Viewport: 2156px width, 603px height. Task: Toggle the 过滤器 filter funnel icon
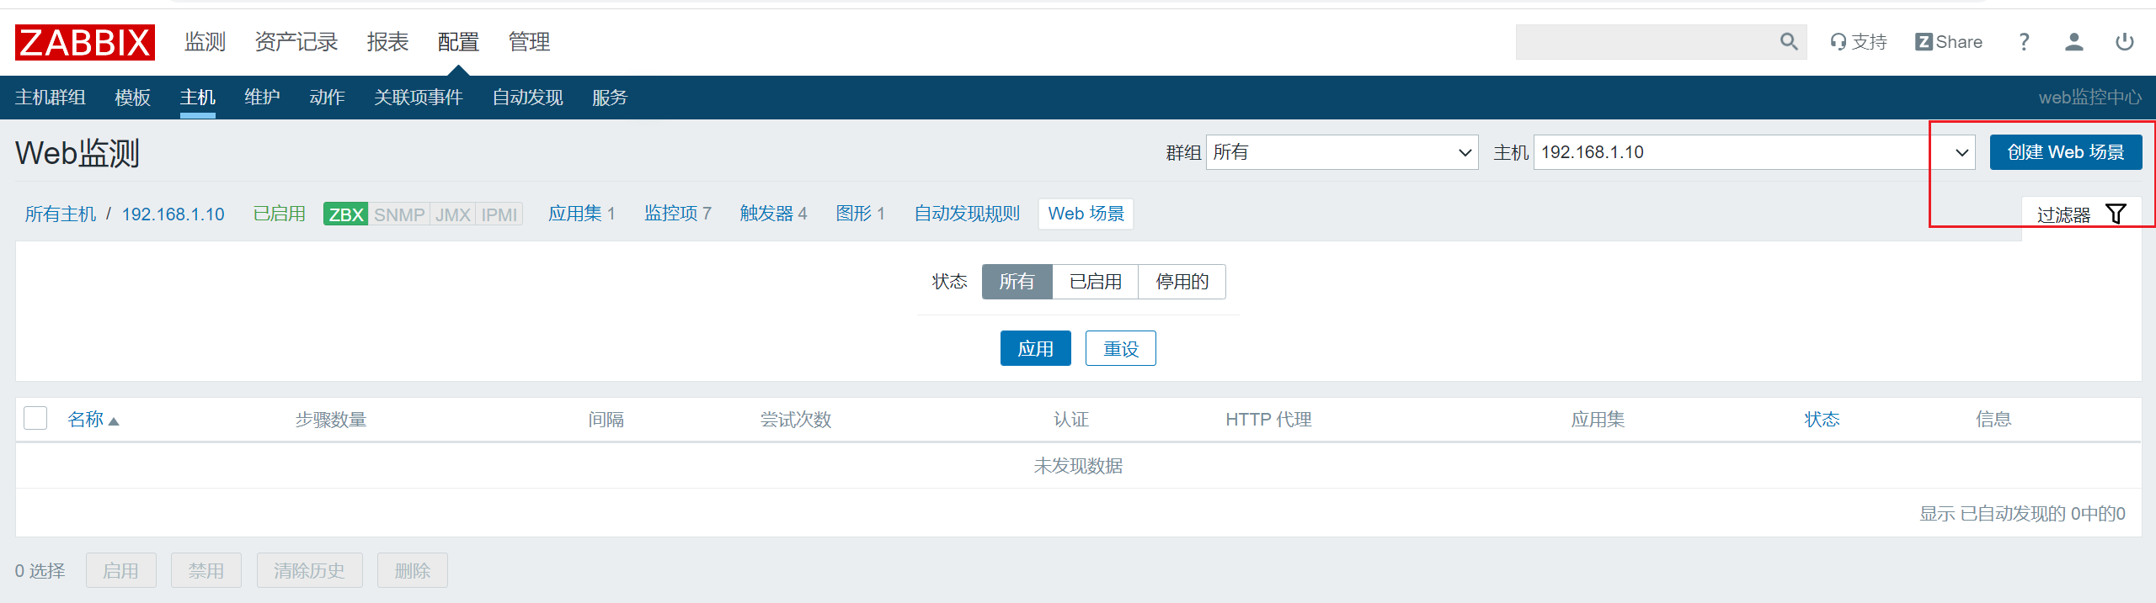click(x=2116, y=214)
